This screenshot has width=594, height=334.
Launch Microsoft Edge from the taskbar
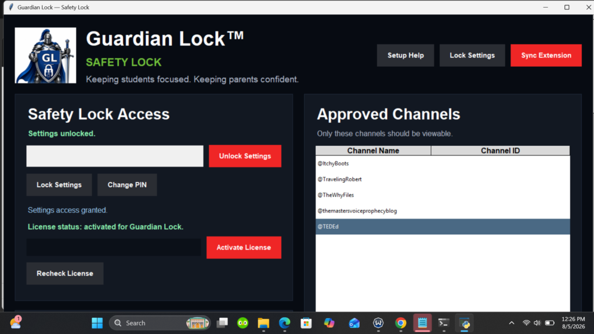[x=284, y=323]
